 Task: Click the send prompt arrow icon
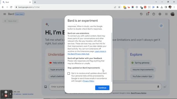tap(165, 87)
